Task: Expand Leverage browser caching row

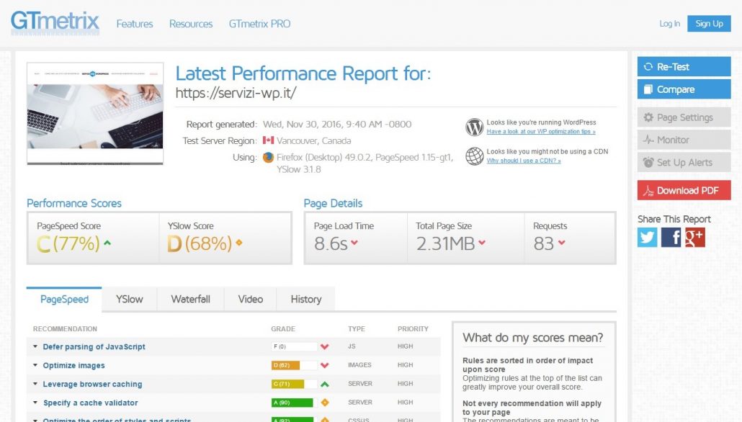Action: 35,384
